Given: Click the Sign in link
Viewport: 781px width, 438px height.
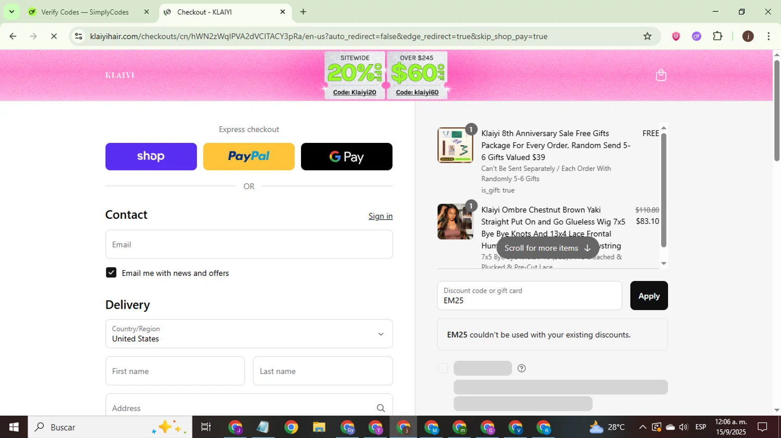Looking at the screenshot, I should tap(381, 216).
